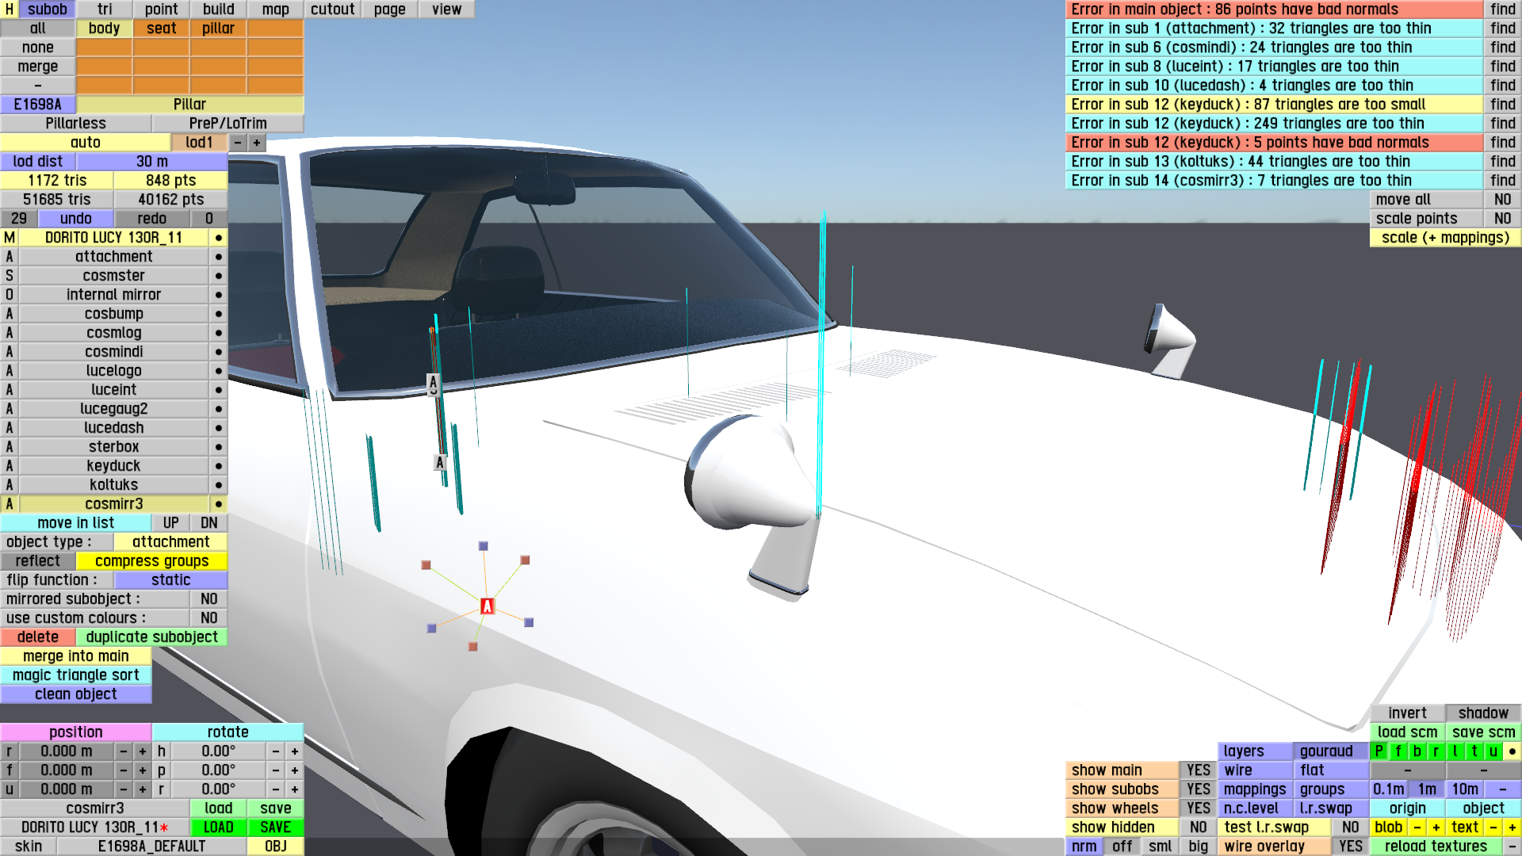The image size is (1522, 856).
Task: Open object type attachment selector
Action: click(170, 542)
